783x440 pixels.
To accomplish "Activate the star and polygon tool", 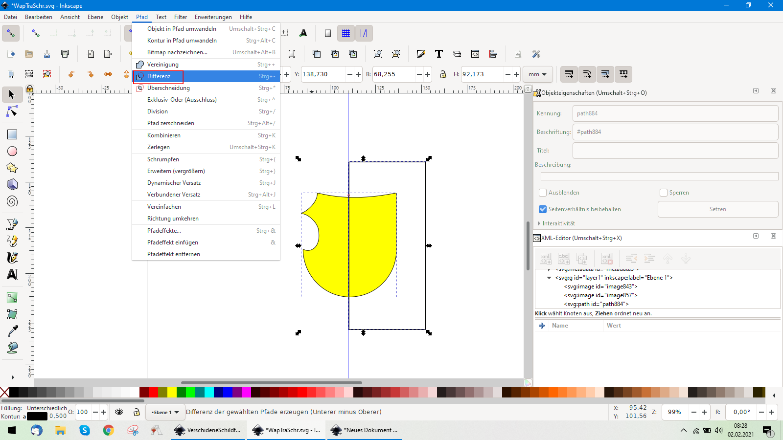I will [12, 168].
